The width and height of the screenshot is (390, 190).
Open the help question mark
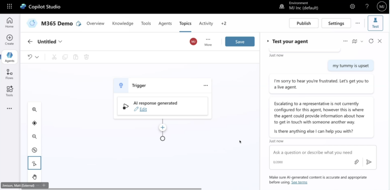[x=367, y=6]
